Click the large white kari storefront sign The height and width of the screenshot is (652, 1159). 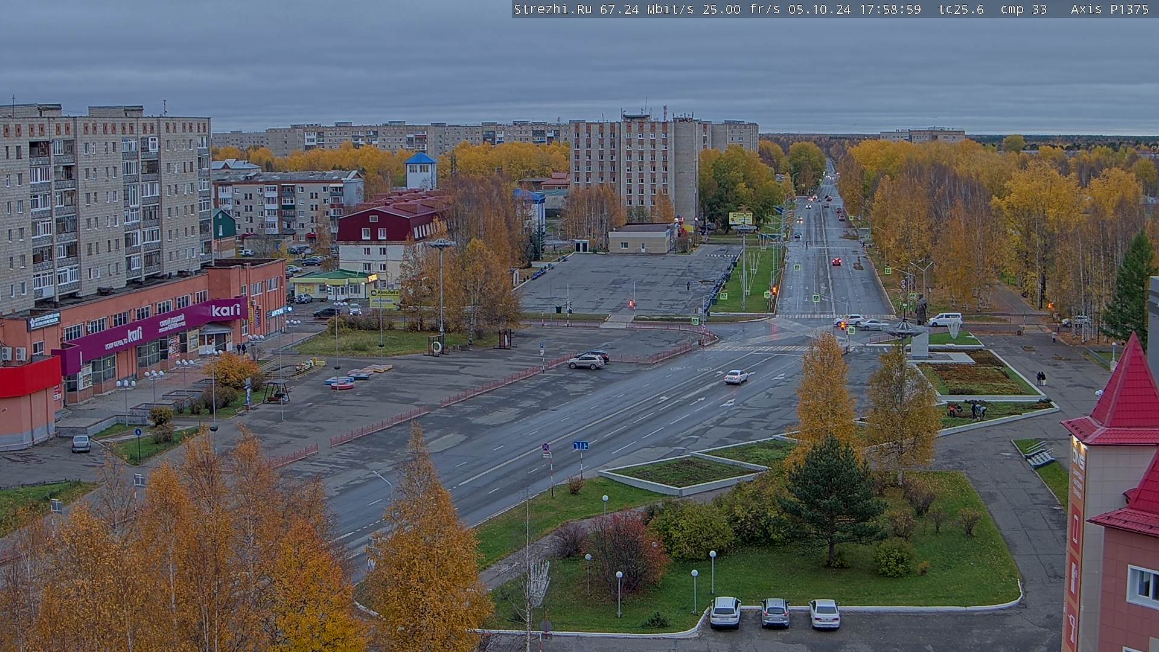click(x=226, y=310)
